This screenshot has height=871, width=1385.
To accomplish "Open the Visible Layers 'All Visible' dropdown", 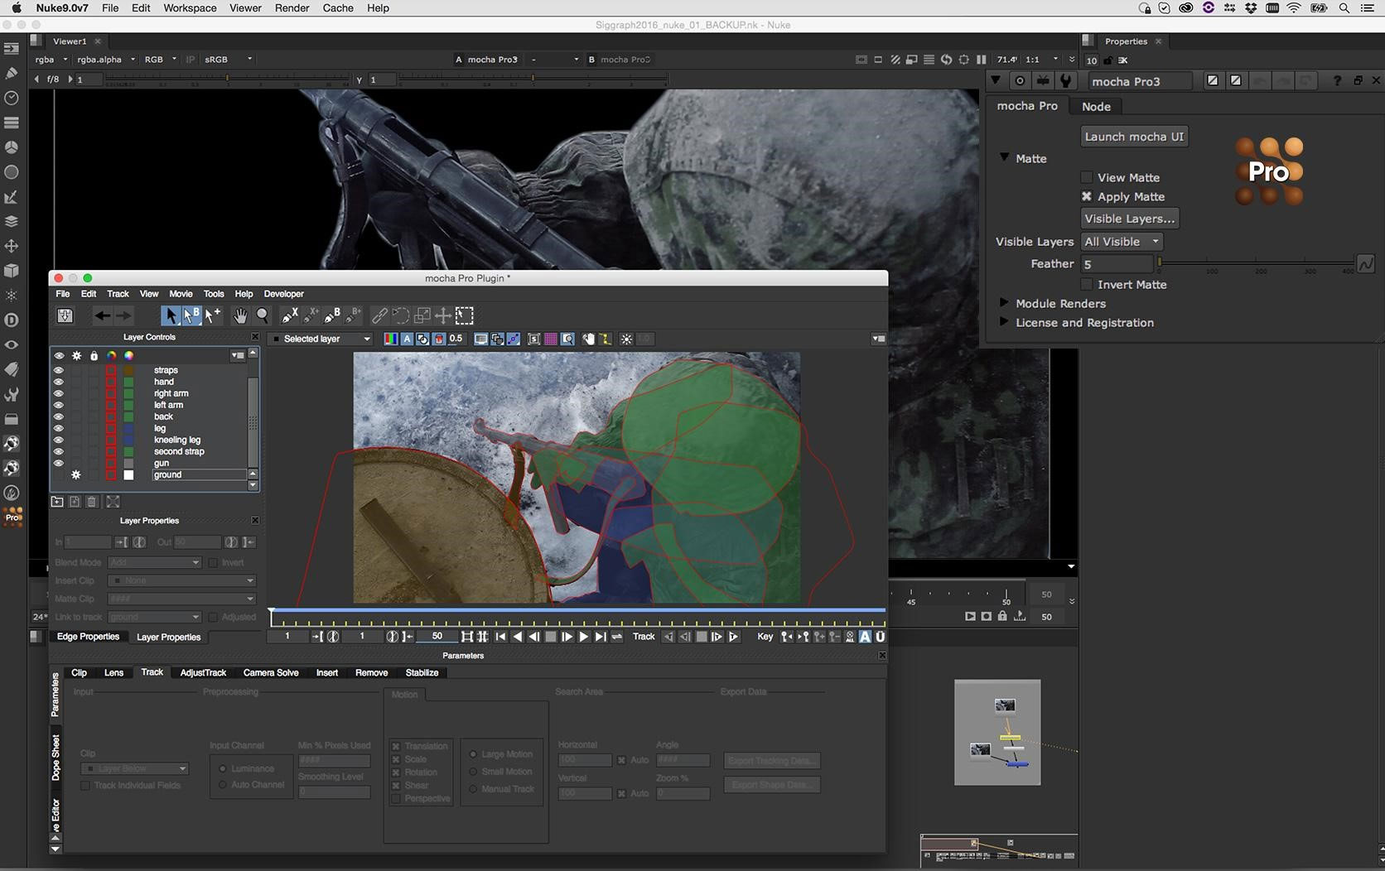I will click(1122, 242).
